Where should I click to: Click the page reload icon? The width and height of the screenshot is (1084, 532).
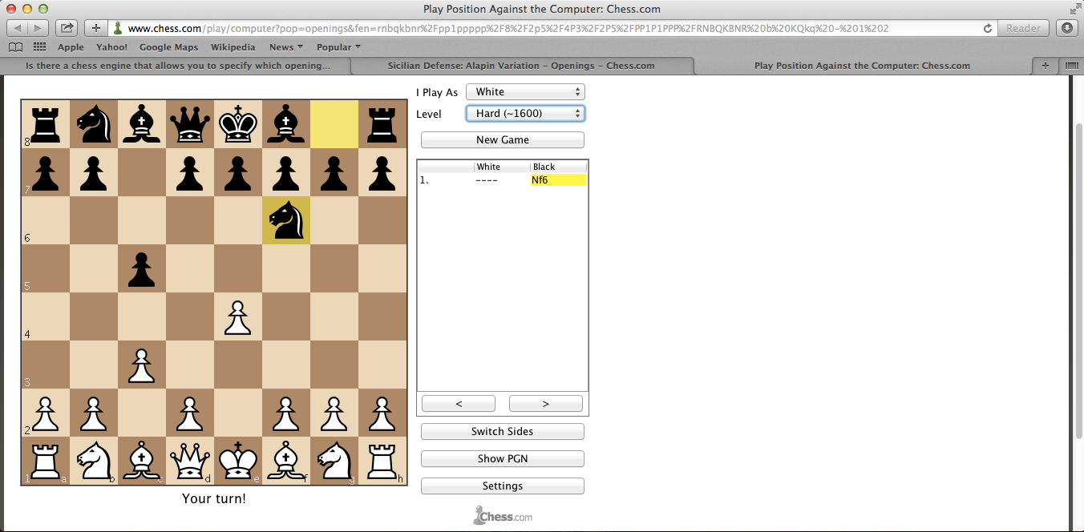(x=987, y=26)
